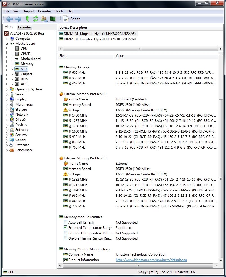Select the CPU chip icon in tree
The image size is (226, 277).
(17, 49)
